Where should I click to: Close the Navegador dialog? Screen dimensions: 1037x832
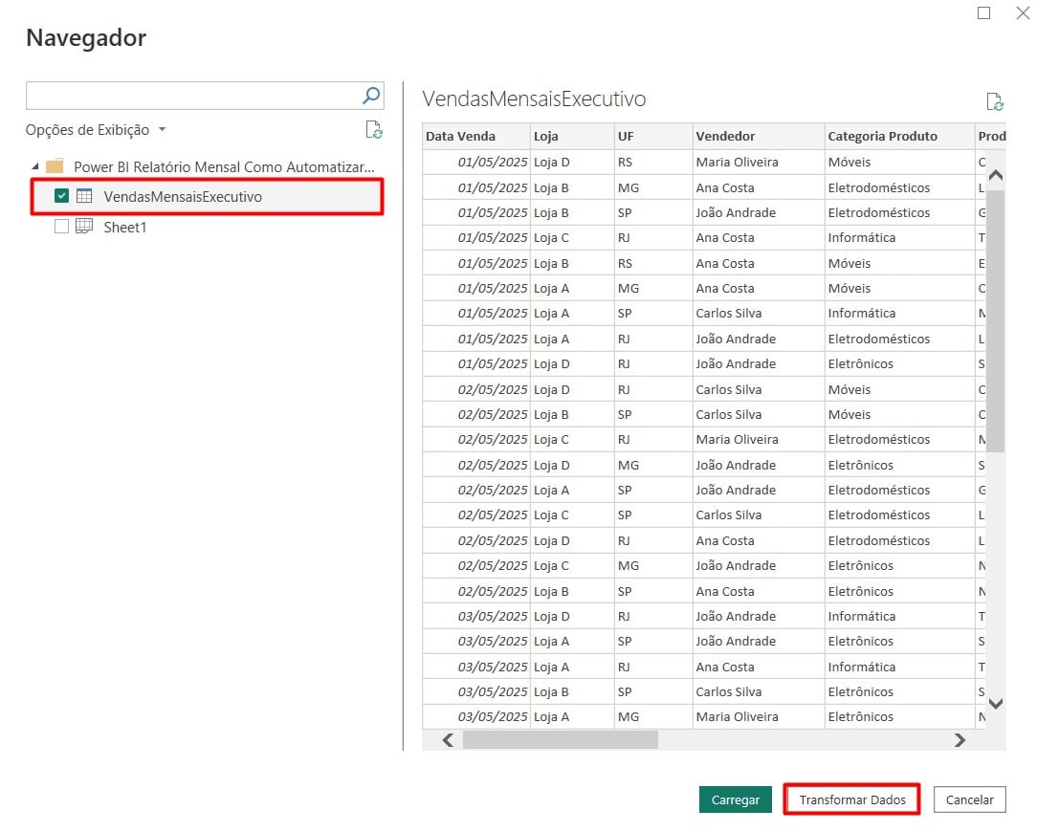pos(1023,13)
